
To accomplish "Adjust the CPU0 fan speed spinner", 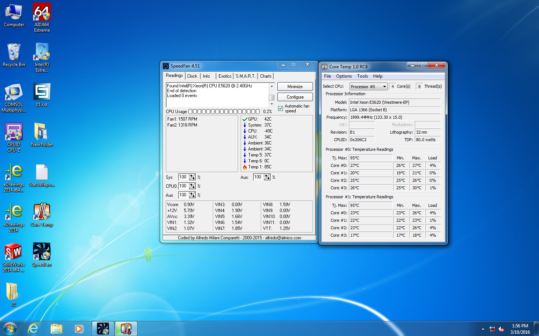I will pos(192,186).
